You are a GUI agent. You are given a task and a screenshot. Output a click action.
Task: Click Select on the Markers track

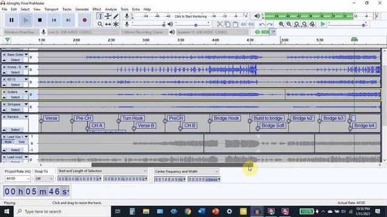[x=15, y=130]
